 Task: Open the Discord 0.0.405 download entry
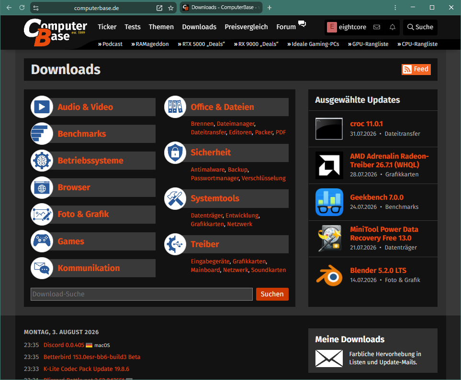click(64, 345)
